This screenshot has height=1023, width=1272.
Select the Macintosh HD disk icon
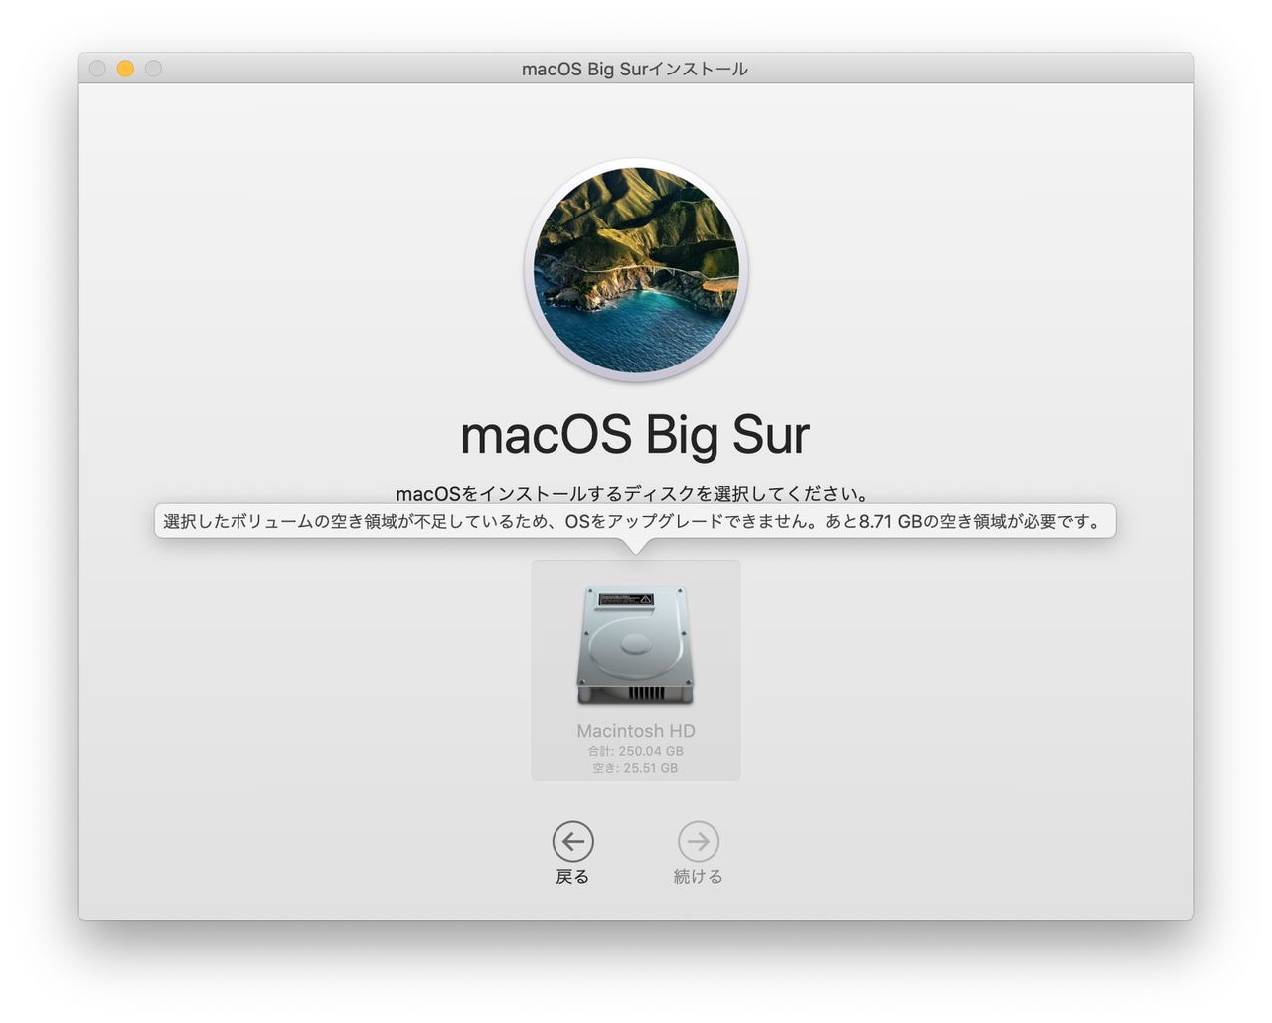[x=635, y=645]
